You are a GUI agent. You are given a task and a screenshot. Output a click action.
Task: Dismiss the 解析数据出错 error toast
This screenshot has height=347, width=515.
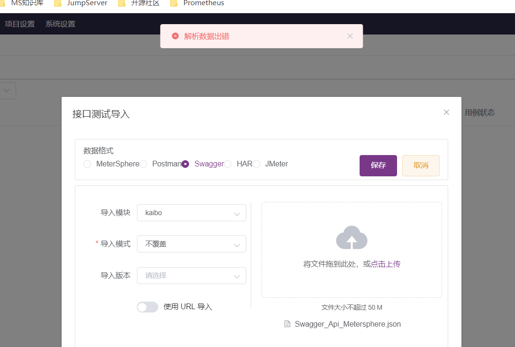[x=350, y=36]
